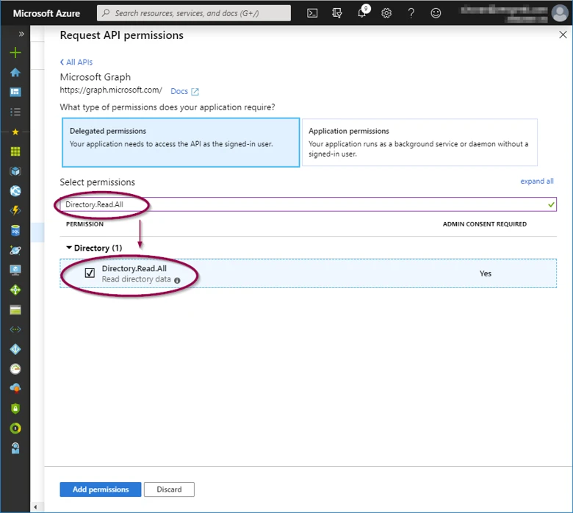Open SQL databases icon
Screen dimensions: 573x513
[x=15, y=231]
